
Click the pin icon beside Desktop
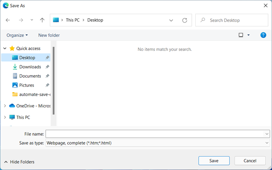(x=48, y=57)
